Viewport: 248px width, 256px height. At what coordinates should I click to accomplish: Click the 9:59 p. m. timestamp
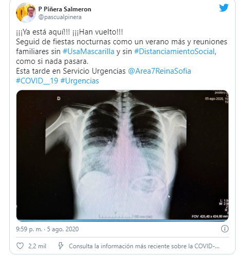[29, 229]
